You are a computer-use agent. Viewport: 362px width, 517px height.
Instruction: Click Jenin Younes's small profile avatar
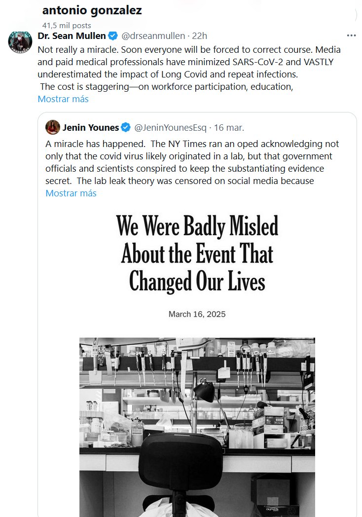pos(53,127)
